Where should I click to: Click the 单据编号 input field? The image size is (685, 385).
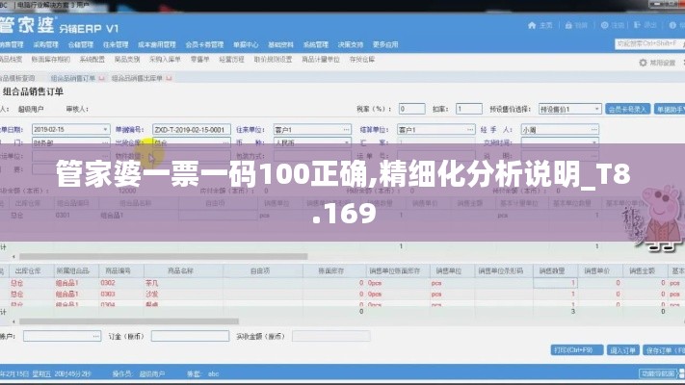192,130
